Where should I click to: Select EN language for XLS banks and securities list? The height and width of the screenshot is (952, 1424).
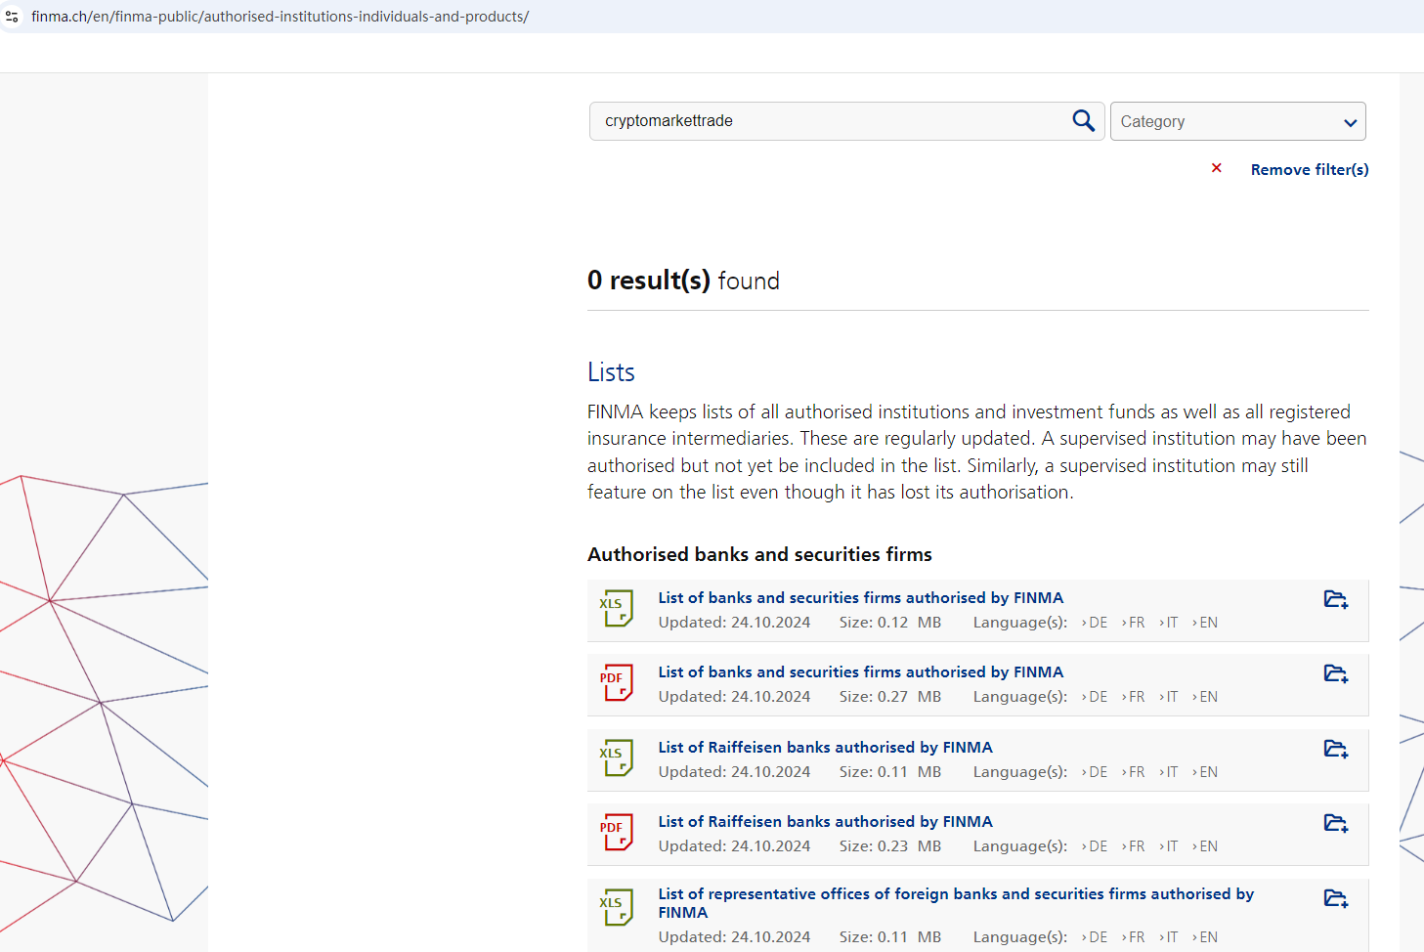[x=1205, y=623]
